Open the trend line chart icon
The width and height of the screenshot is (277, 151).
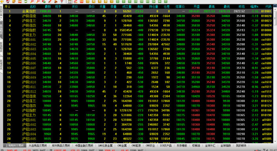click(x=75, y=2)
